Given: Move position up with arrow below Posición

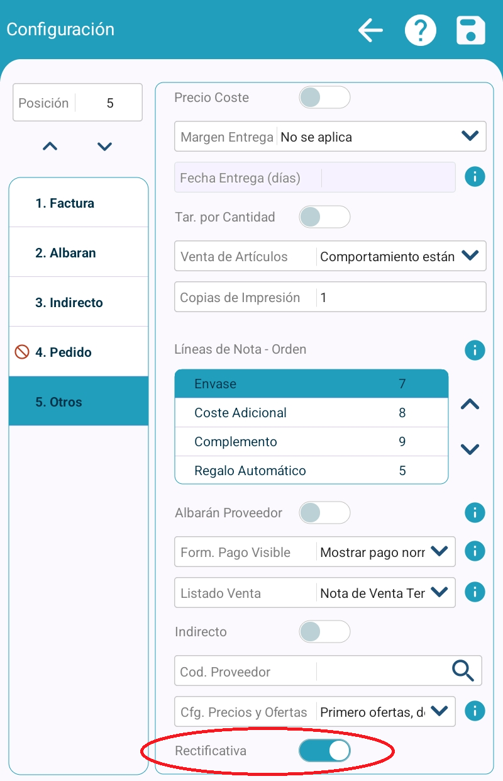Looking at the screenshot, I should (50, 147).
